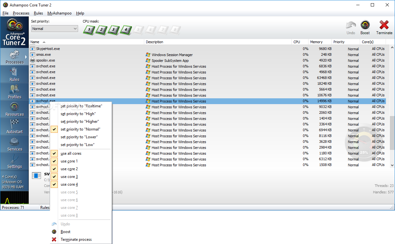Select the spoolsv.exe process row

208,60
